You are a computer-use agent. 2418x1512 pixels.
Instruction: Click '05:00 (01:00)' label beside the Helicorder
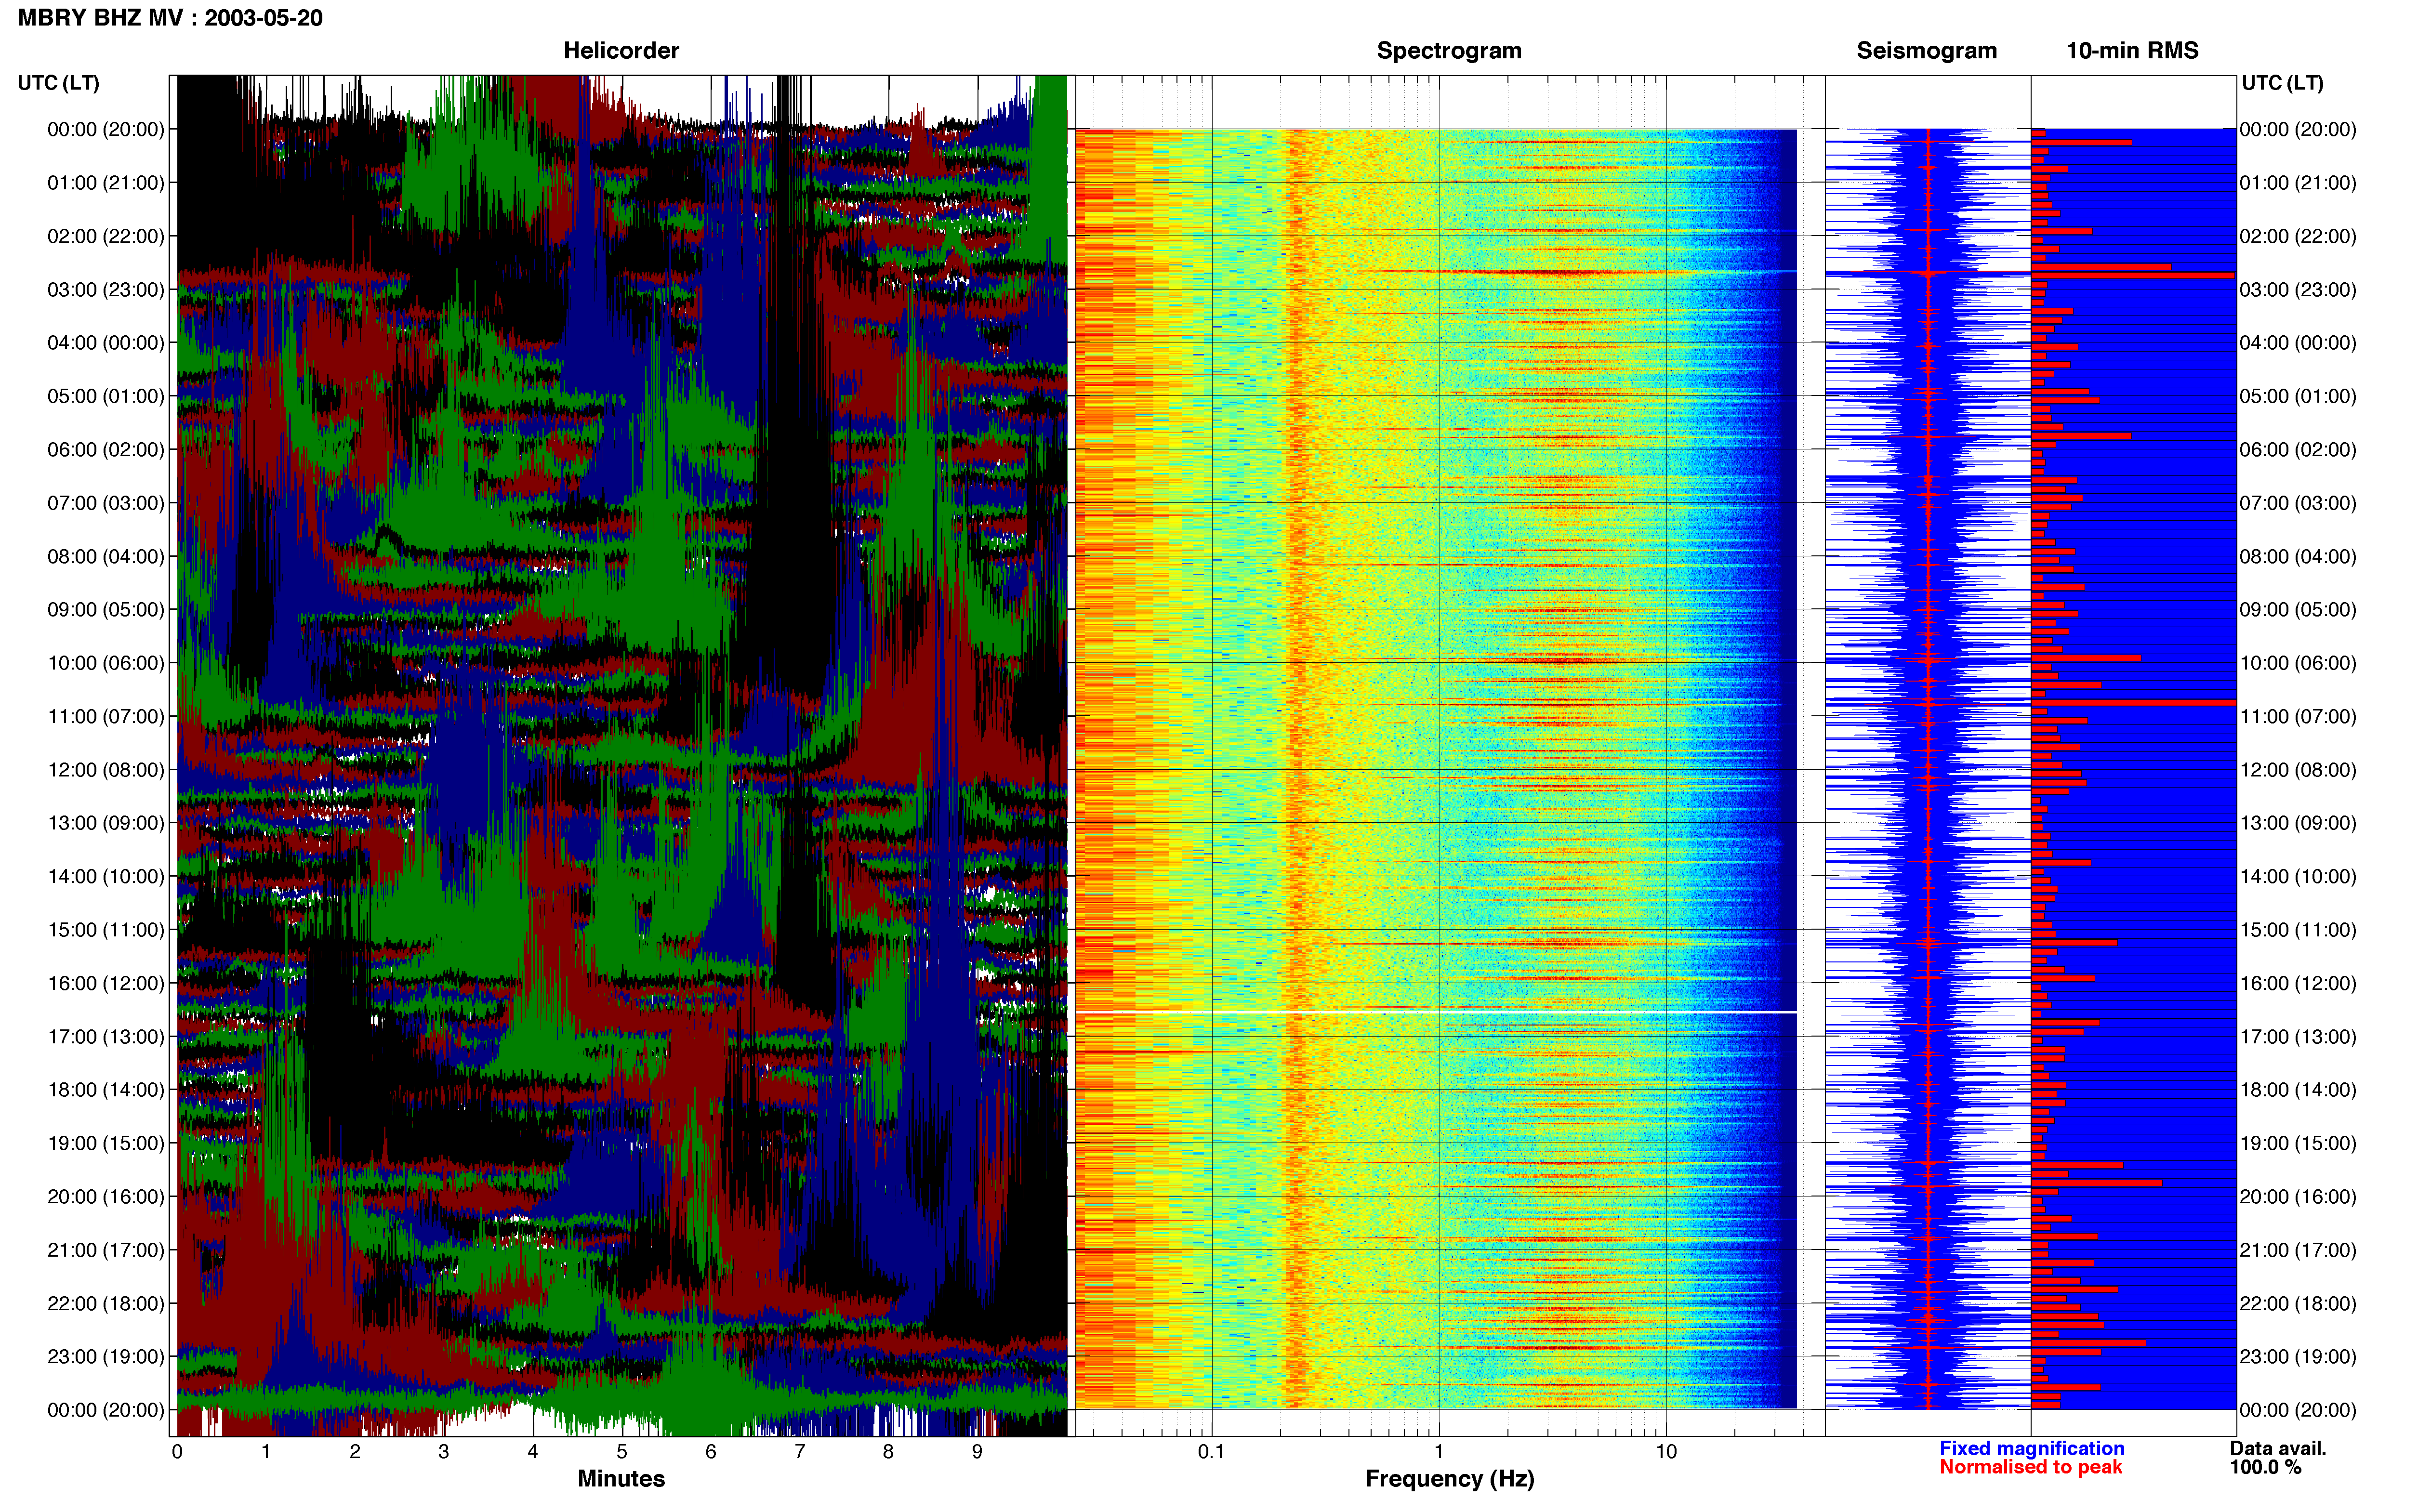pos(106,396)
